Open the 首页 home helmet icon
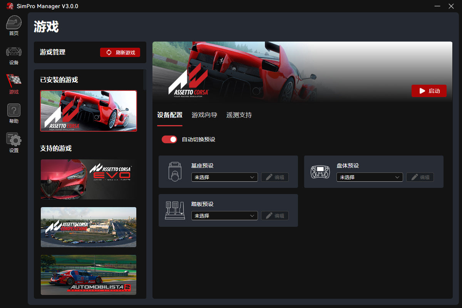 (14, 24)
